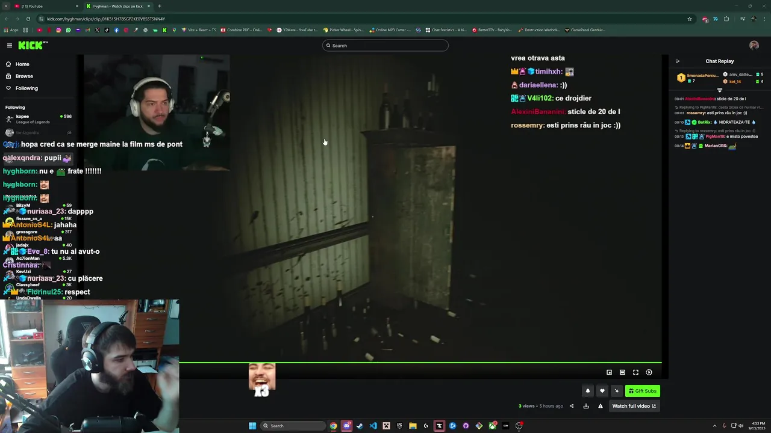This screenshot has width=771, height=433.
Task: Click limonadaPorcu leaderboard entry
Action: coord(699,78)
